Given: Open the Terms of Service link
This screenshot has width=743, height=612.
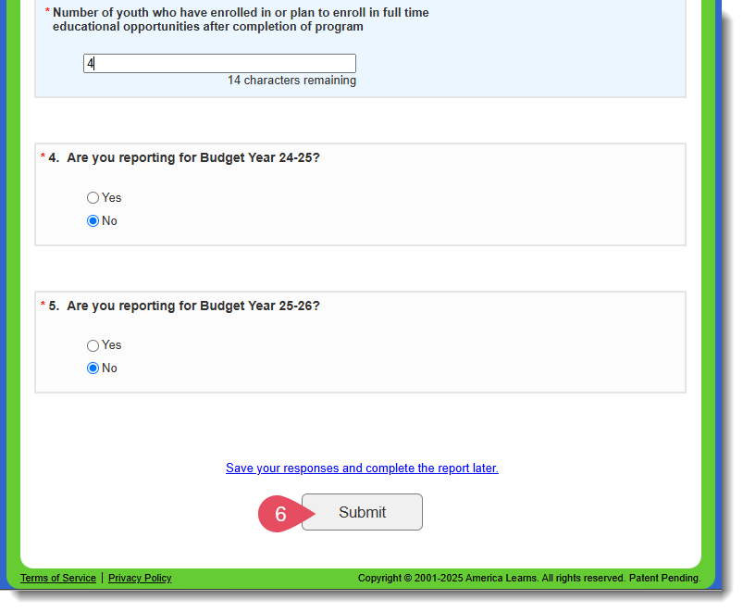Looking at the screenshot, I should click(x=57, y=578).
